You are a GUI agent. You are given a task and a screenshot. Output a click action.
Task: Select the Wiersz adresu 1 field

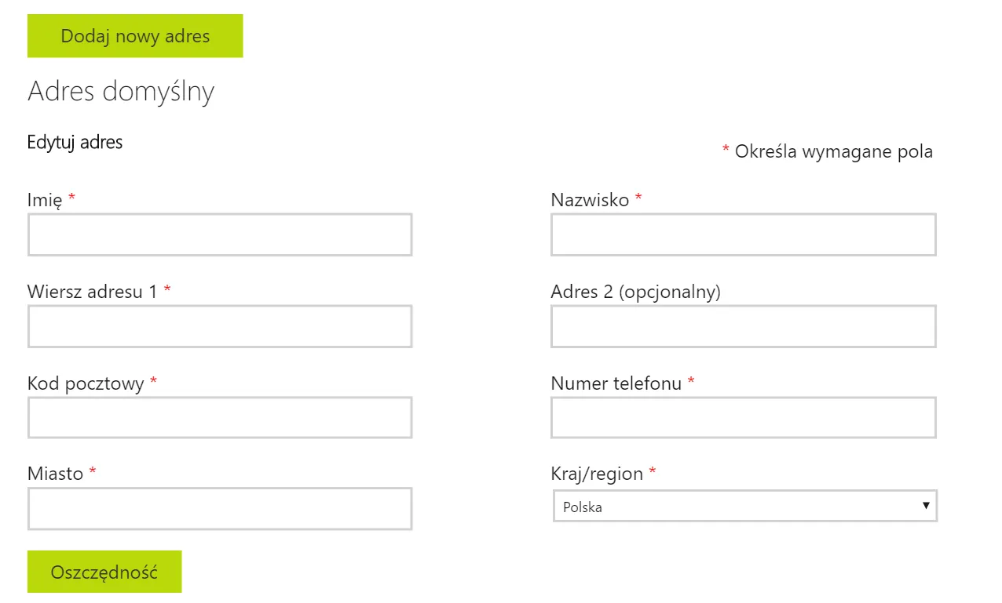(x=220, y=325)
